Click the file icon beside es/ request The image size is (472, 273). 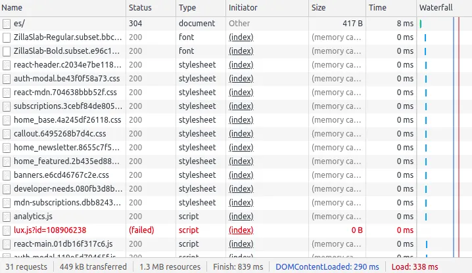pyautogui.click(x=7, y=24)
